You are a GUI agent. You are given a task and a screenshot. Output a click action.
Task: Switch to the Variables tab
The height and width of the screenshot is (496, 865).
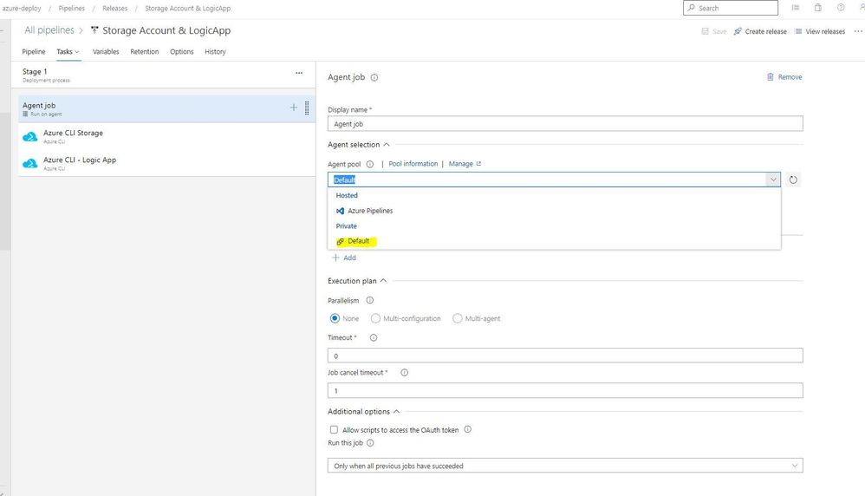[x=106, y=52]
